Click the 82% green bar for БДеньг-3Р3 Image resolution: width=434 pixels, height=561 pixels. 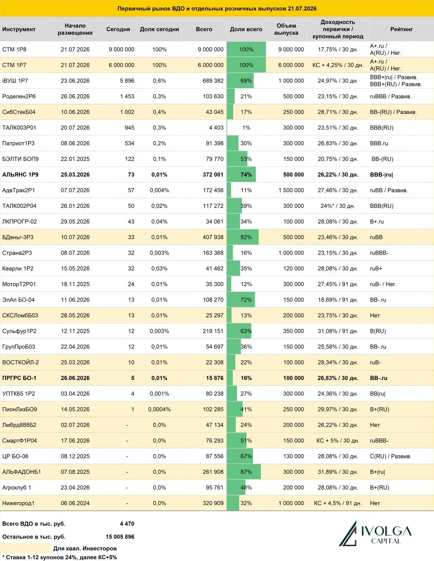coord(242,237)
